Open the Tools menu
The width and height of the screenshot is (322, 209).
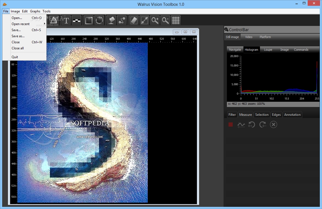[x=46, y=11]
